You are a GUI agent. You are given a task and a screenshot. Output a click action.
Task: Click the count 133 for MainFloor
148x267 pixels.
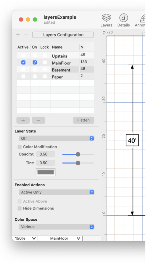(x=83, y=62)
